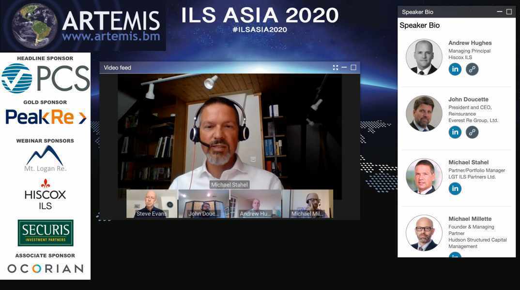This screenshot has height=290, width=520.
Task: Select Steve Evans' video thumbnail
Action: 151,204
